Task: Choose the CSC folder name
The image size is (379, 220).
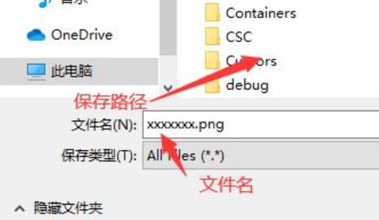Action: tap(239, 37)
